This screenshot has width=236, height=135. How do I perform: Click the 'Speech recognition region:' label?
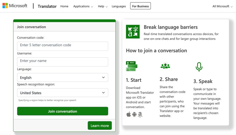(x=36, y=84)
